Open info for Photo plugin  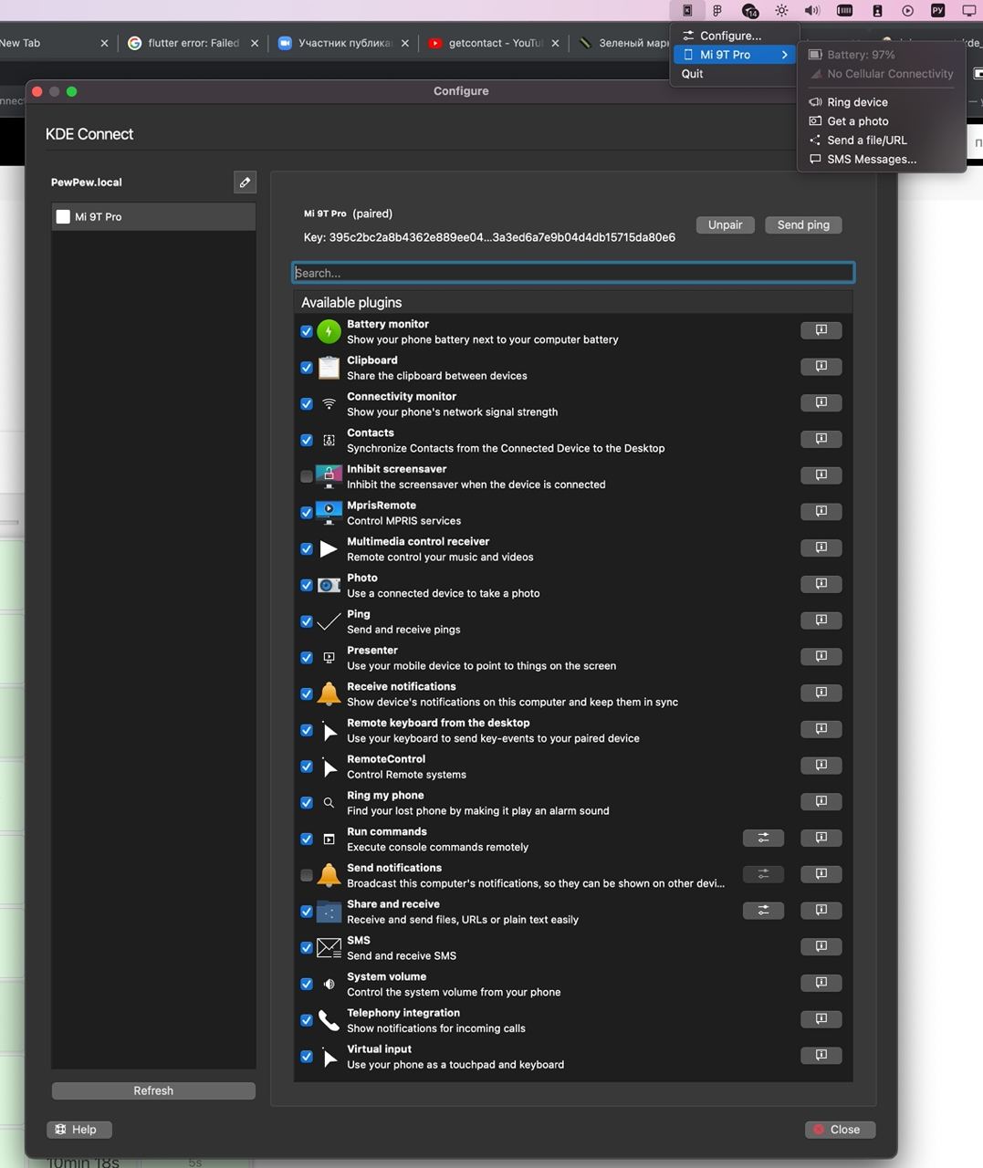point(821,584)
